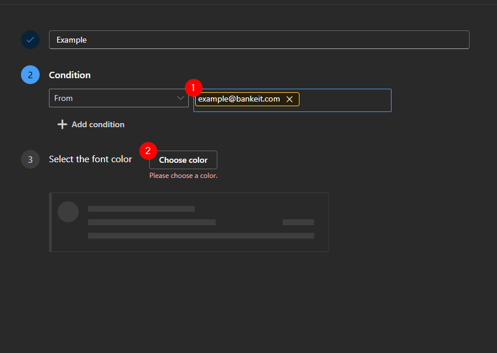Select the example@bankeit.com address chip
This screenshot has width=497, height=353.
[239, 99]
